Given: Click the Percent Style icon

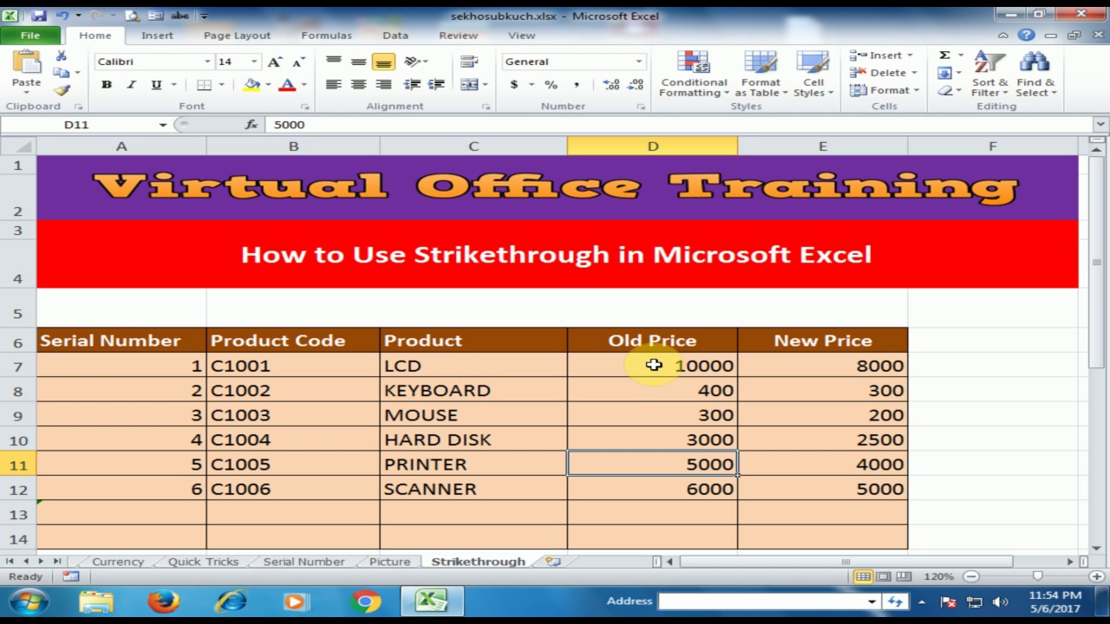Looking at the screenshot, I should click(551, 85).
